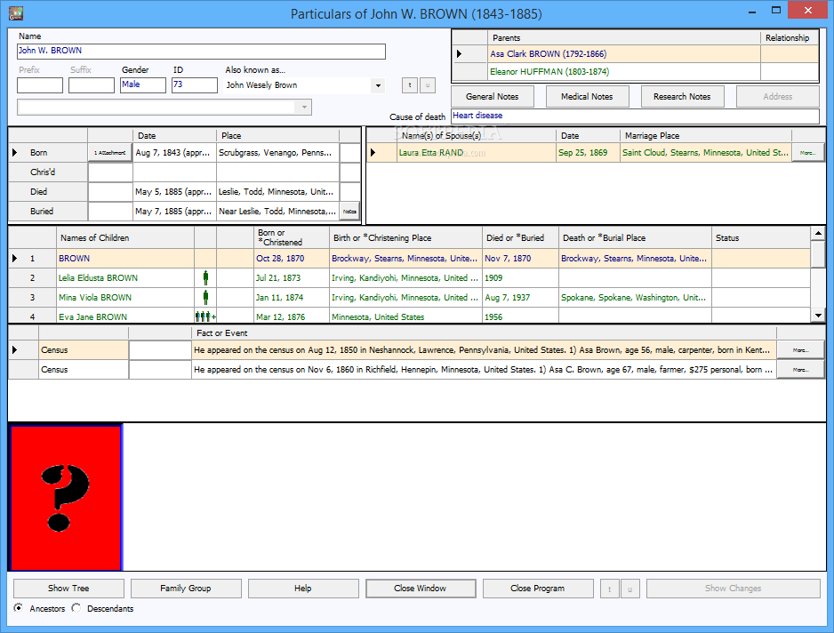Select spouse Laura Etta RAND
This screenshot has height=633, width=834.
(x=476, y=153)
